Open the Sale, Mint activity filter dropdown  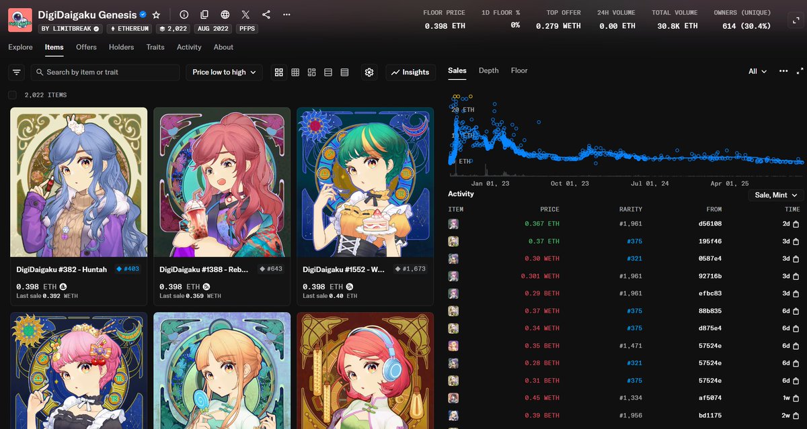coord(776,195)
